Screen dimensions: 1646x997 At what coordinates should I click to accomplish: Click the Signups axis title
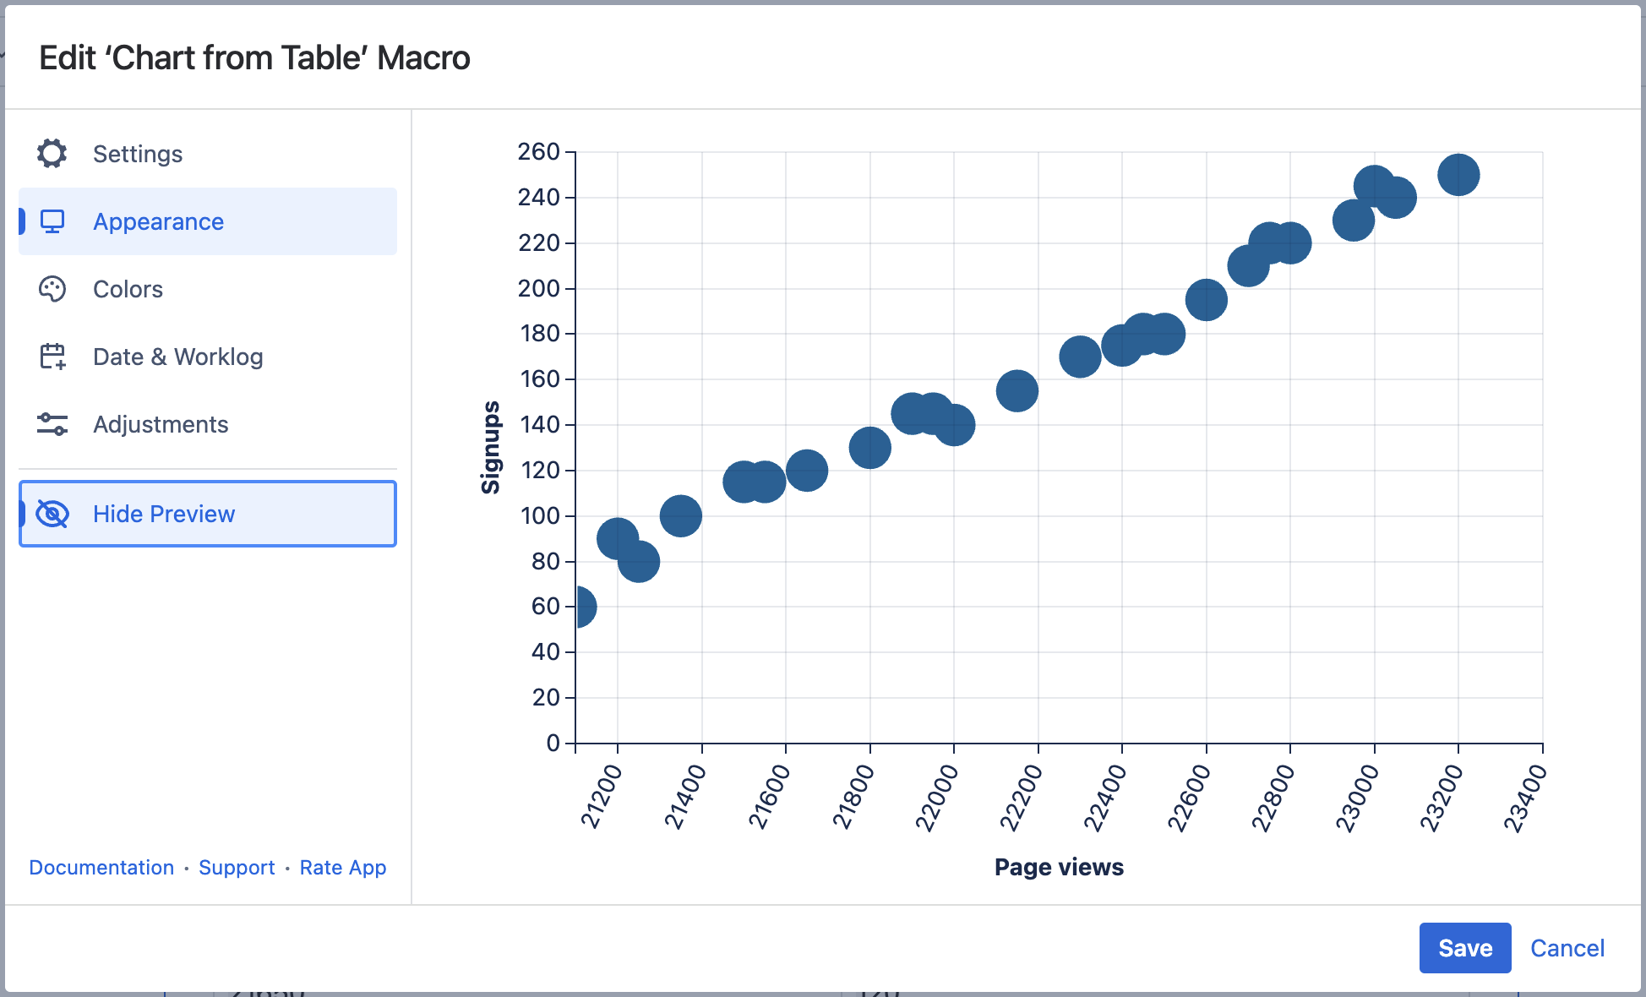[x=490, y=447]
